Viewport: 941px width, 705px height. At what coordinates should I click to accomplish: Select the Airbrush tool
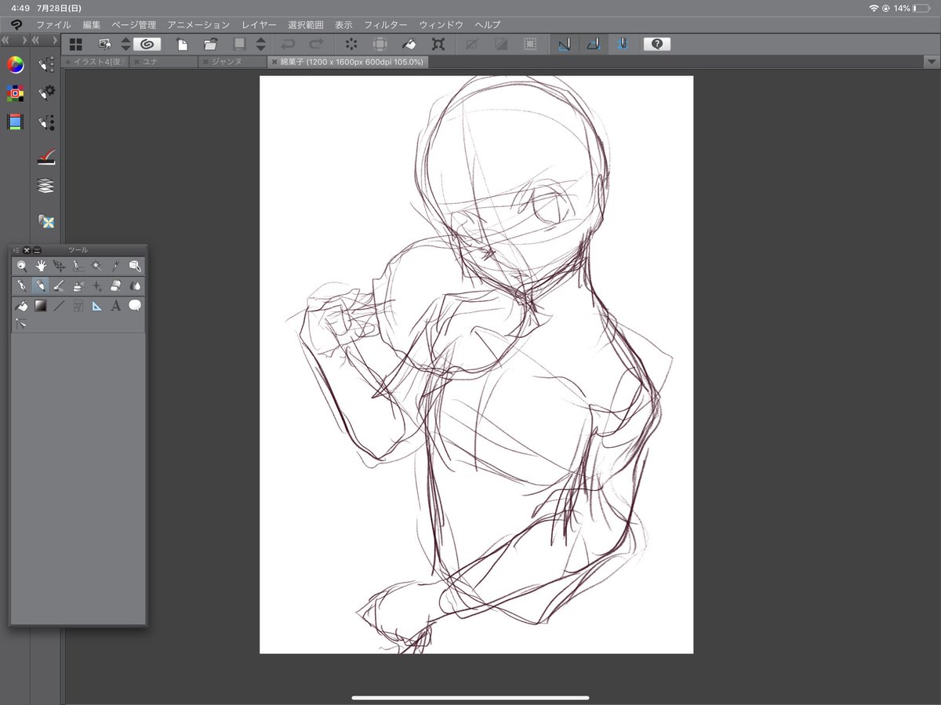[x=78, y=286]
